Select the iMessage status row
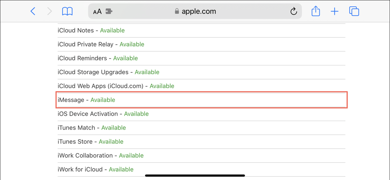The image size is (390, 180). pyautogui.click(x=201, y=100)
